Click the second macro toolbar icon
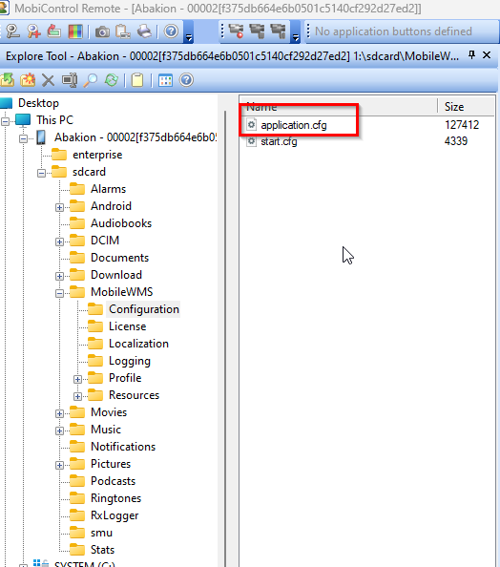 258,31
